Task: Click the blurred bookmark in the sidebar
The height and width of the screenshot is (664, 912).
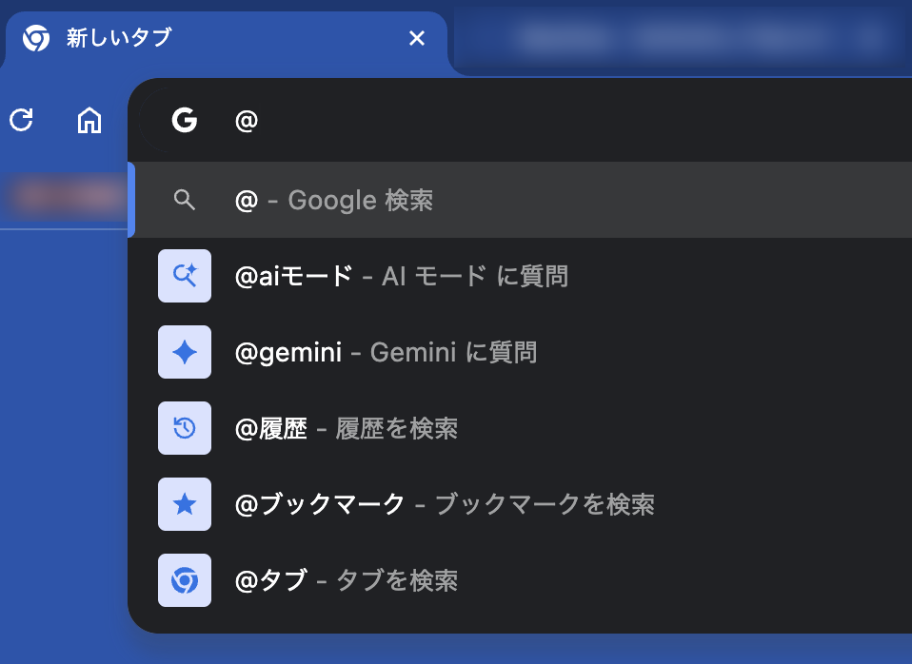Action: pos(62,197)
